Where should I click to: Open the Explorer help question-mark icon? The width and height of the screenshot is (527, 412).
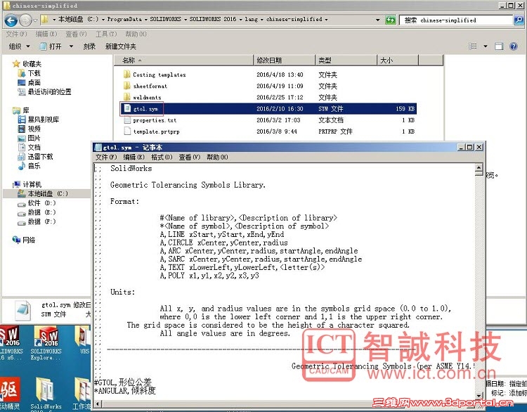pos(514,46)
